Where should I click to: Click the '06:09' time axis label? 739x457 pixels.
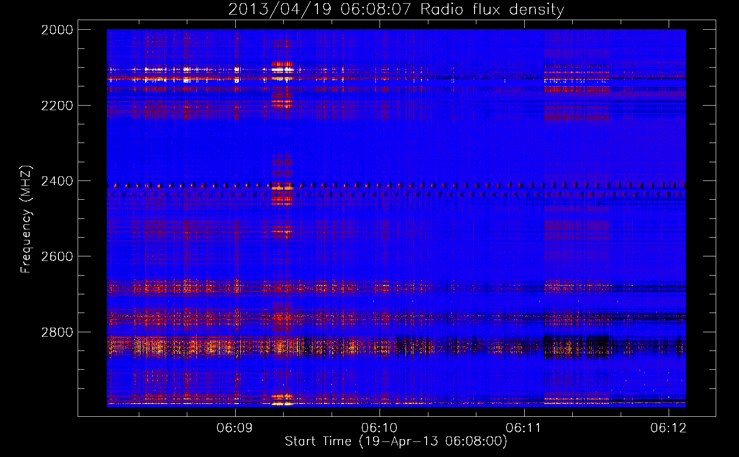tap(235, 428)
